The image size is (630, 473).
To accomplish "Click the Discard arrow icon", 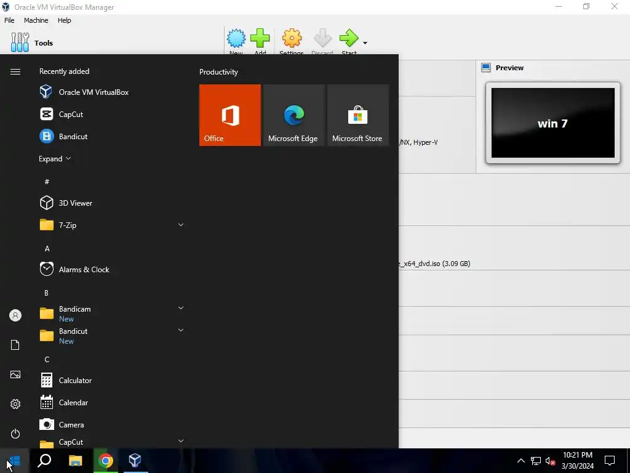I will click(x=322, y=38).
